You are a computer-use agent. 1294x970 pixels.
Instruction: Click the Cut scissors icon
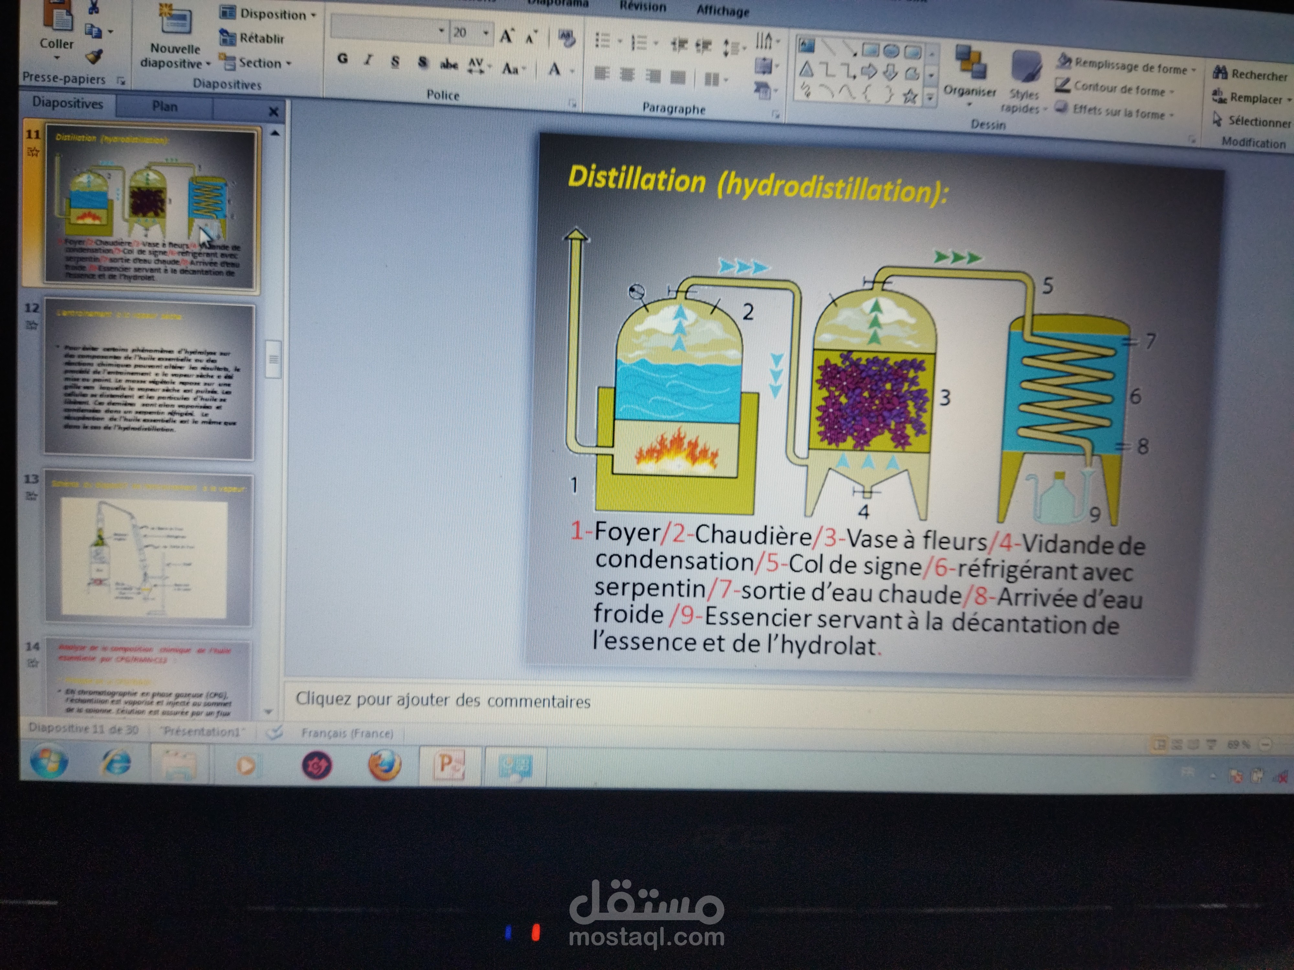point(93,7)
